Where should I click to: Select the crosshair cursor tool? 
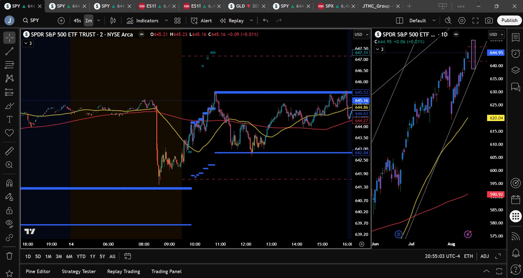[x=9, y=38]
